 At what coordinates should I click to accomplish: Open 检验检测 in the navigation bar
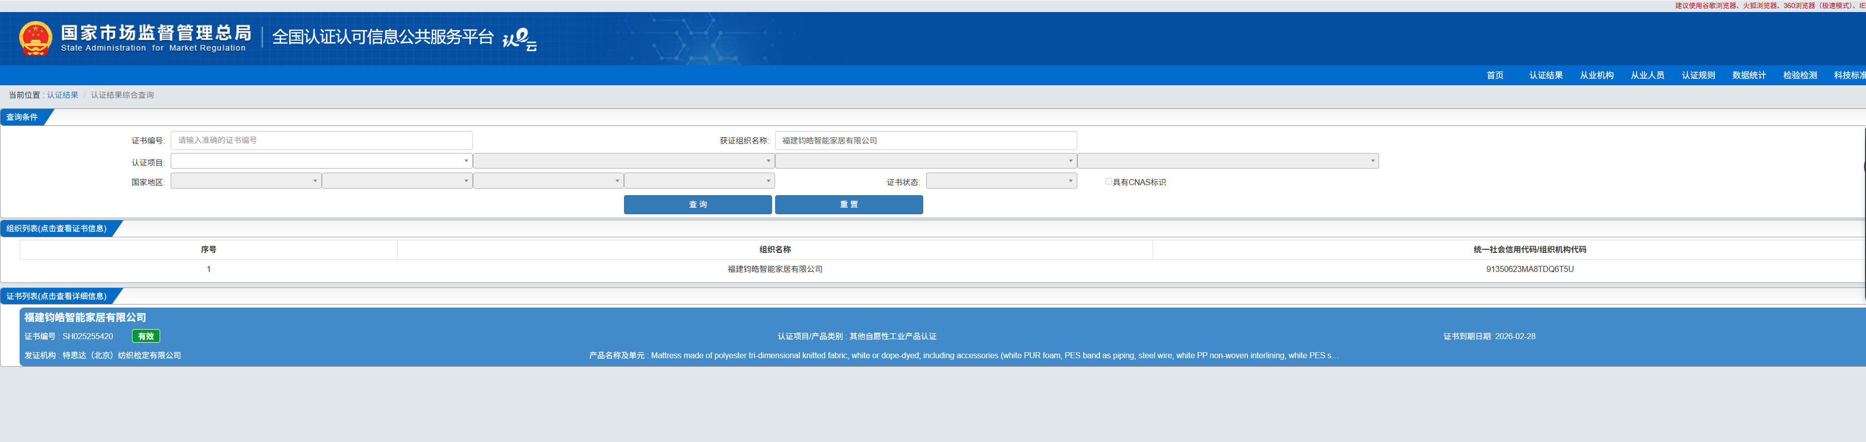click(1799, 75)
